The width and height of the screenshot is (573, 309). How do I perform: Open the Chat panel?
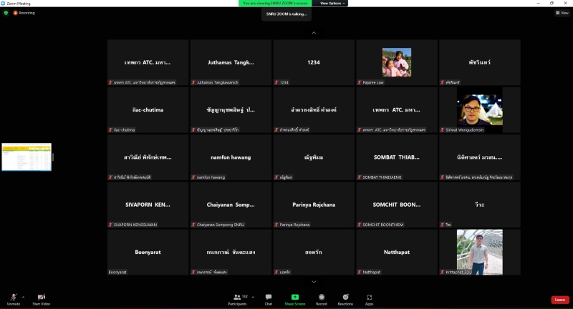[269, 298]
